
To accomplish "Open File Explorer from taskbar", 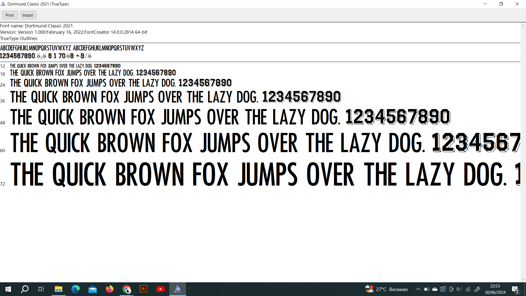I will (x=58, y=289).
